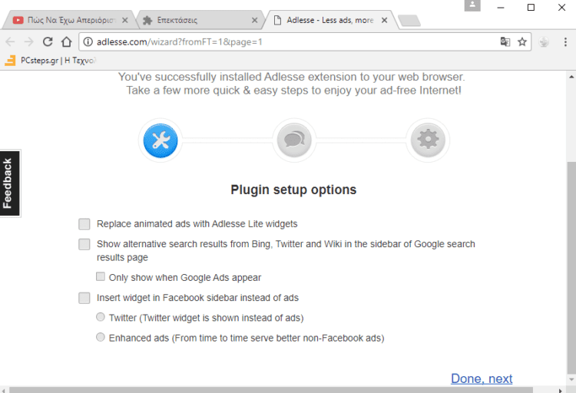Screen dimensions: 576x393
Task: Click the blue wrench setup step icon
Action: coord(161,140)
